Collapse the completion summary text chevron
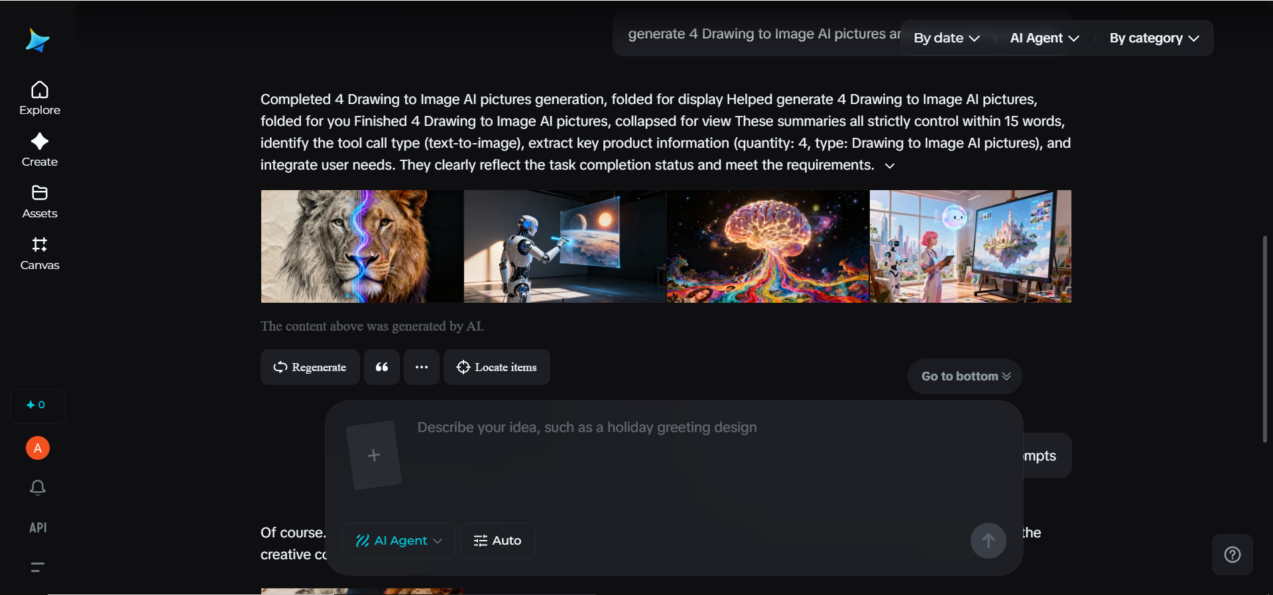This screenshot has width=1273, height=595. [890, 166]
